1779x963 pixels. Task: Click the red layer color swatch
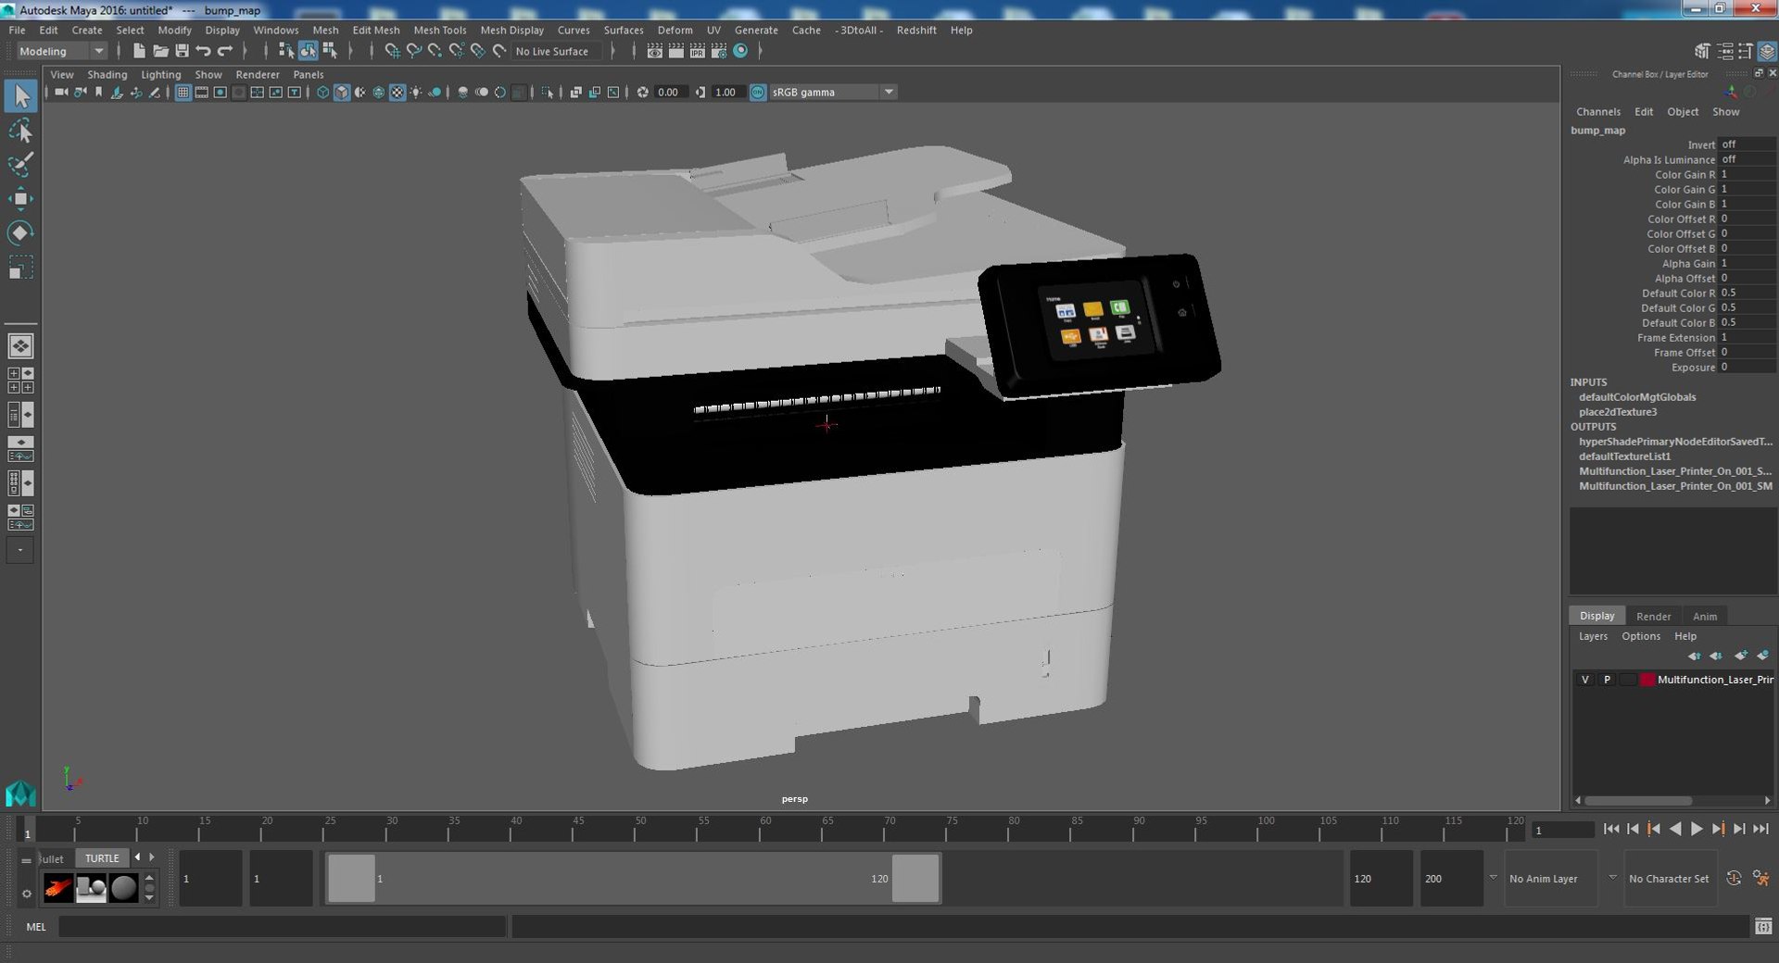click(x=1647, y=680)
